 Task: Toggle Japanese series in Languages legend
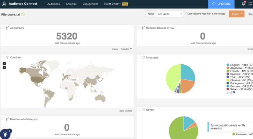pos(239,68)
